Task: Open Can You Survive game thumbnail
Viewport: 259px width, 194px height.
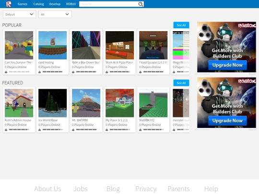Action: (x=19, y=45)
